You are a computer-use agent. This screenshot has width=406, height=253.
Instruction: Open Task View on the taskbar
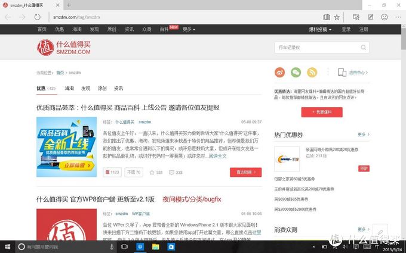[x=125, y=247]
